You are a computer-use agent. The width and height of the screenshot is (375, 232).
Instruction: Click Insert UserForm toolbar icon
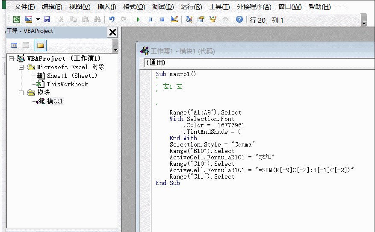(x=29, y=19)
